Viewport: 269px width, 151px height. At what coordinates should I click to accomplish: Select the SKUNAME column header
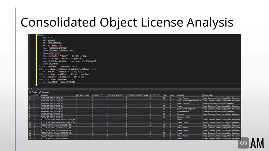pos(189,95)
